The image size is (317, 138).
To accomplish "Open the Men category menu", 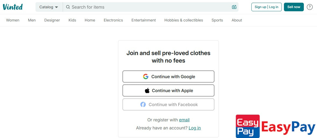I will 32,20.
